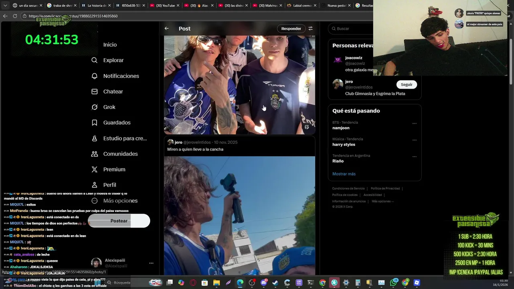Go back using the Post back arrow
Image resolution: width=514 pixels, height=289 pixels.
(x=167, y=28)
